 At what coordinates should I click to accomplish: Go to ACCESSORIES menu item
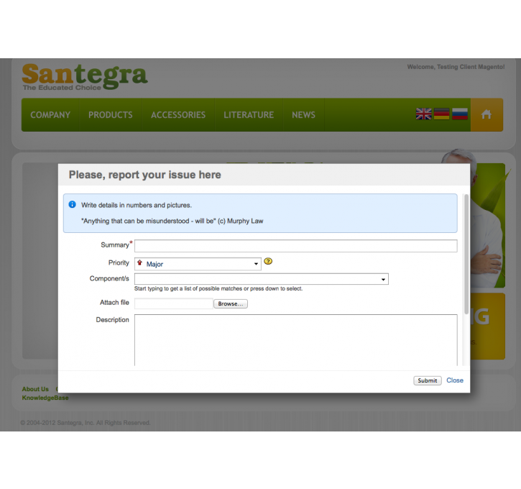coord(178,115)
